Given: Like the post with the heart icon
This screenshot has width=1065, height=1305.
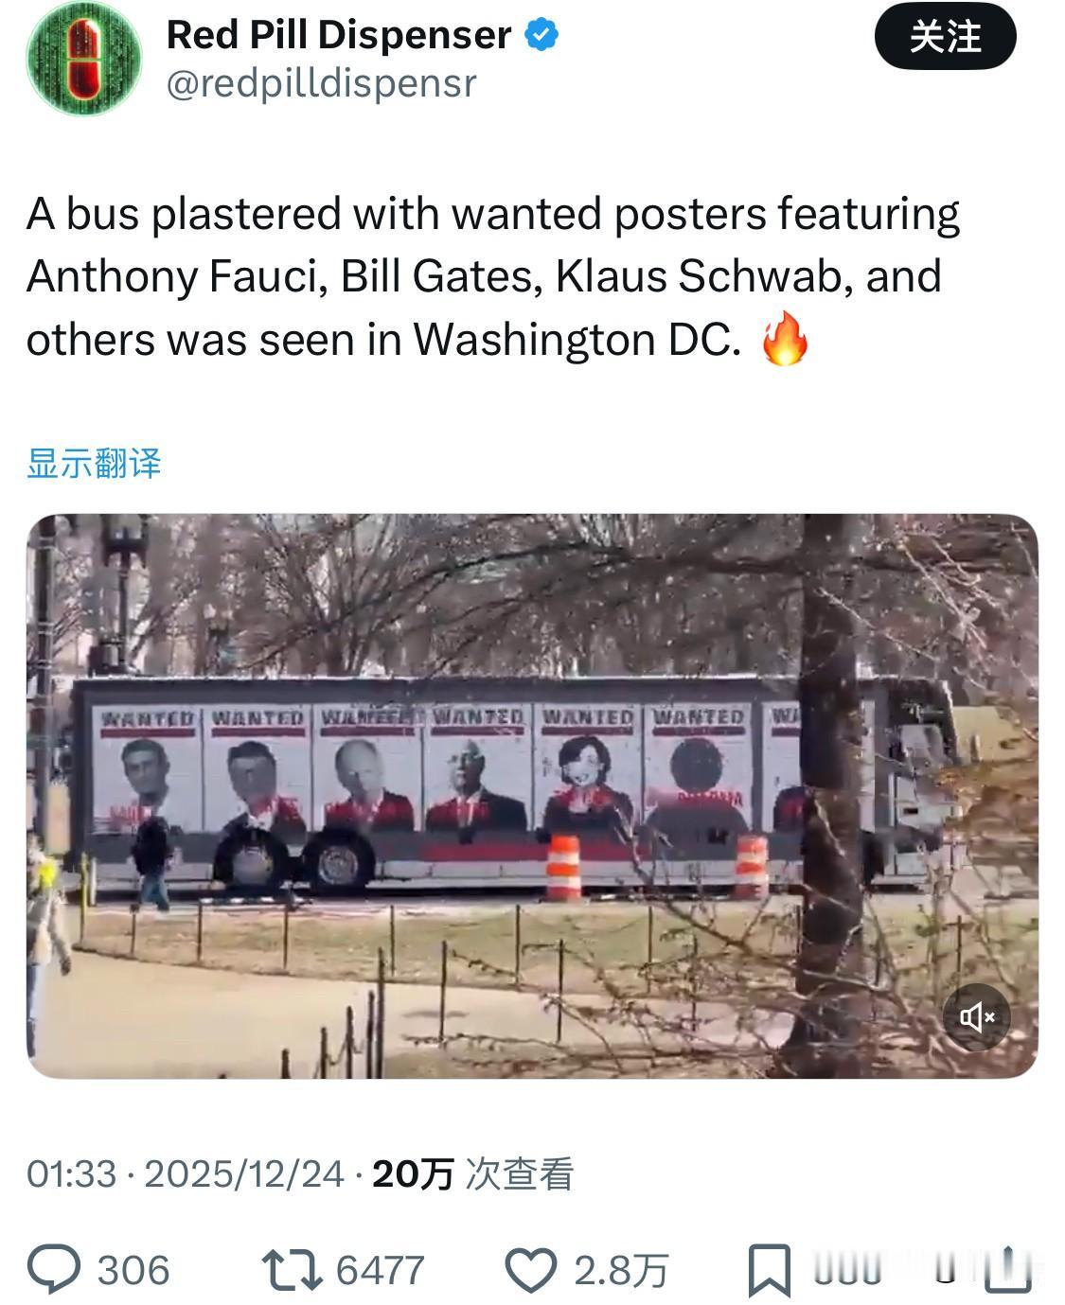Looking at the screenshot, I should 530,1270.
